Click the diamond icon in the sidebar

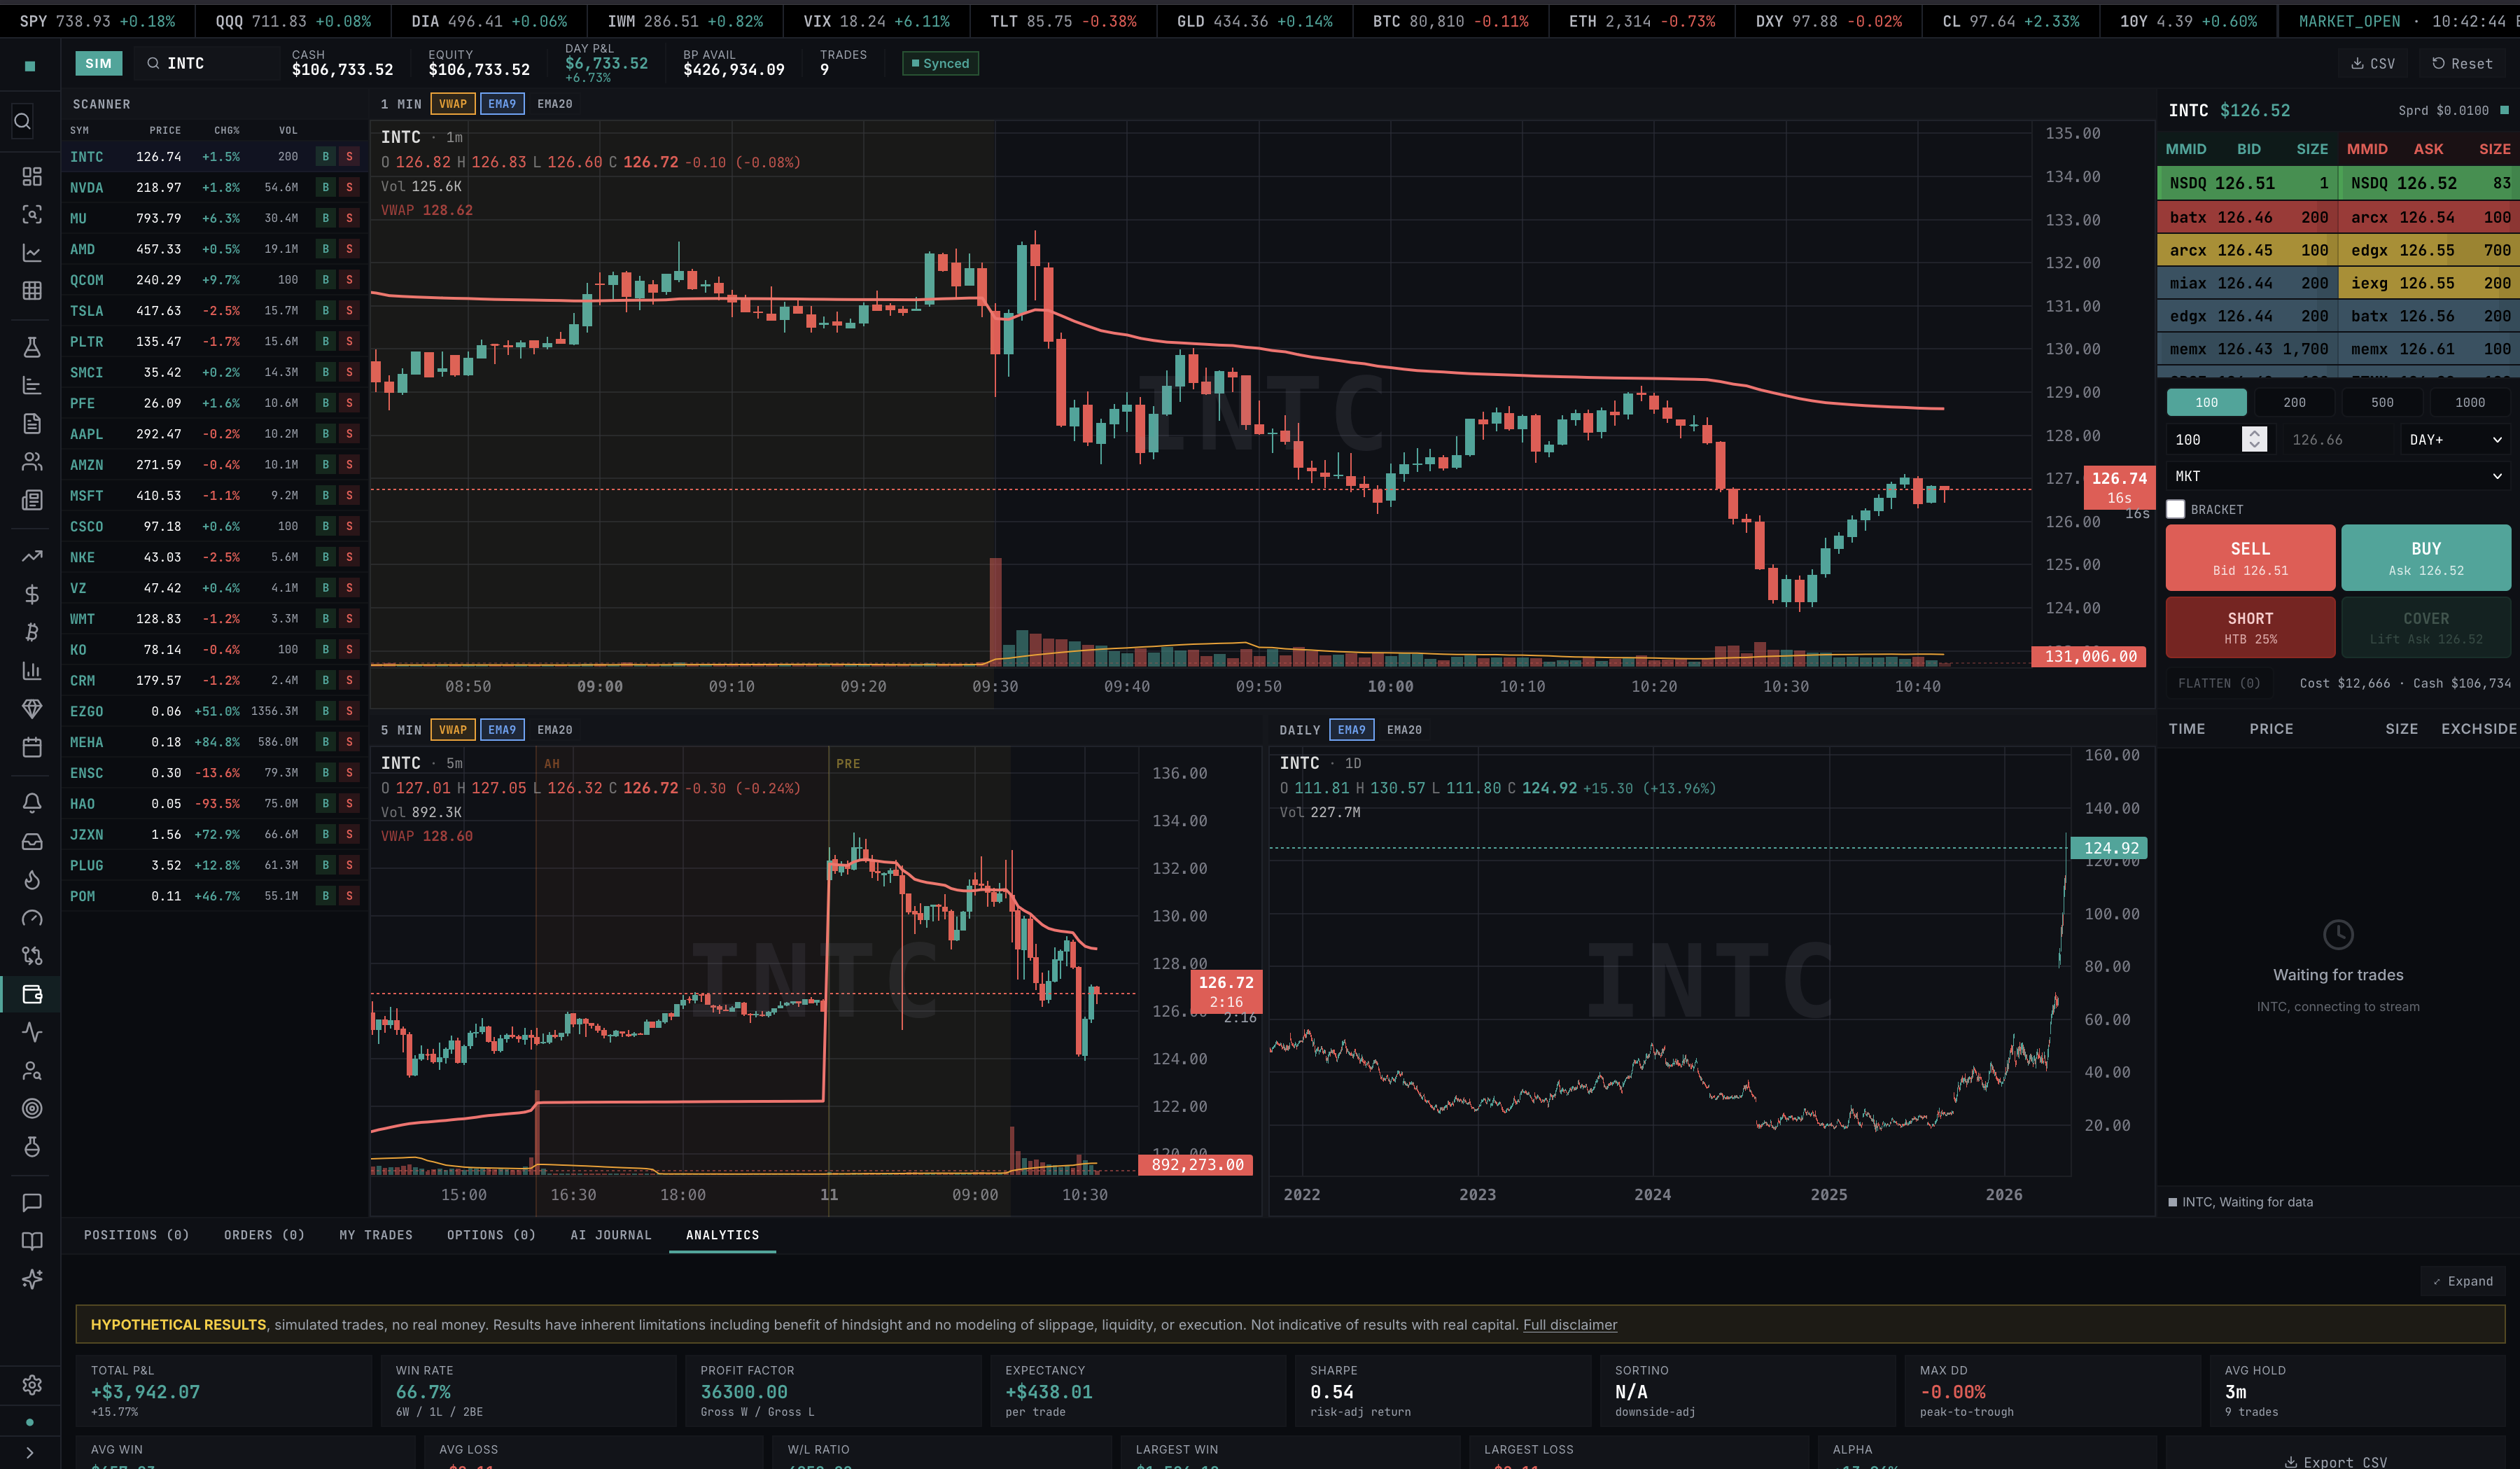click(32, 709)
